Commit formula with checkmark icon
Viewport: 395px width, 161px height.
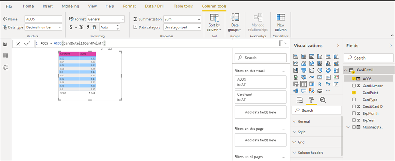27,44
